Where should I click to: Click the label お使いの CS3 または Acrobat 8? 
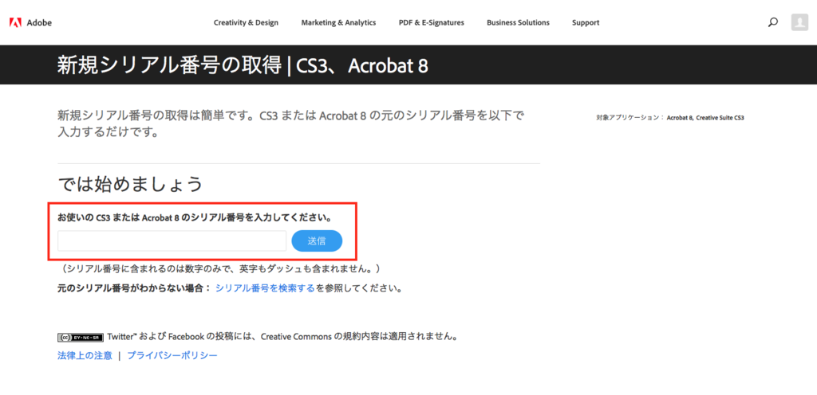(x=195, y=217)
